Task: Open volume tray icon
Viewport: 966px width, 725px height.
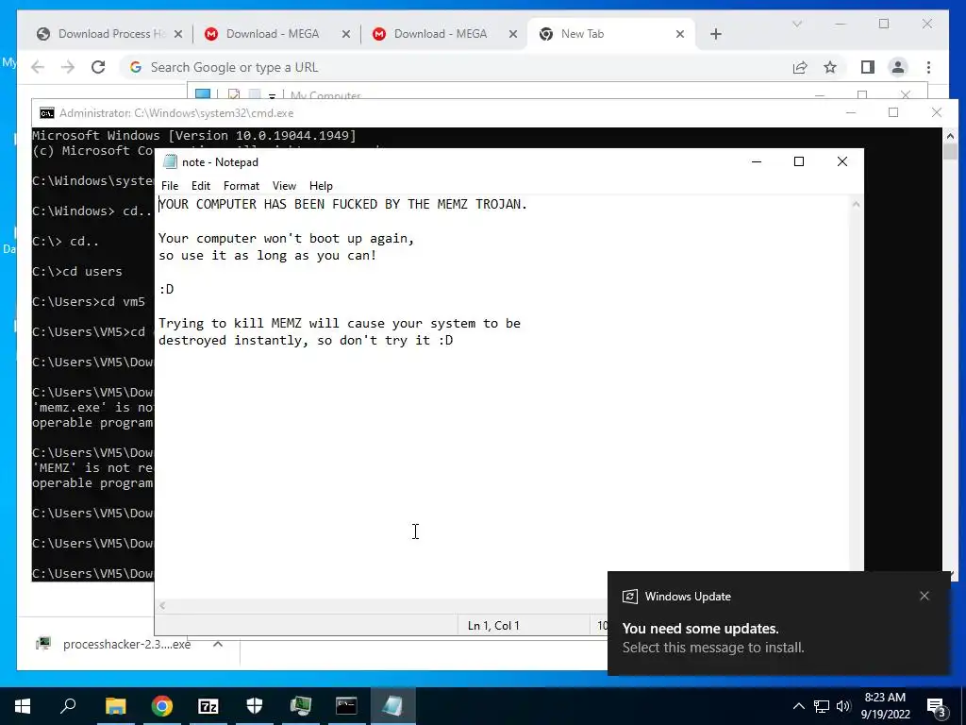Action: point(843,706)
